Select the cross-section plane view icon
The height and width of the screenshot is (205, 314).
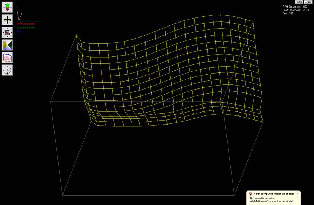[x=7, y=58]
